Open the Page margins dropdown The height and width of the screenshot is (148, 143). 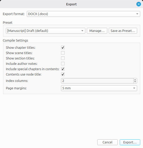[x=99, y=88]
